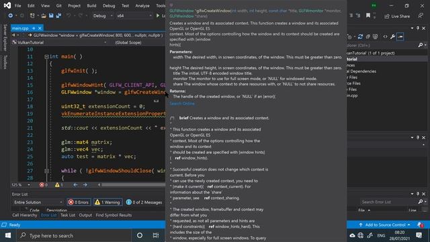Click the editor warning count indicator
This screenshot has width=430, height=242.
(x=58, y=185)
